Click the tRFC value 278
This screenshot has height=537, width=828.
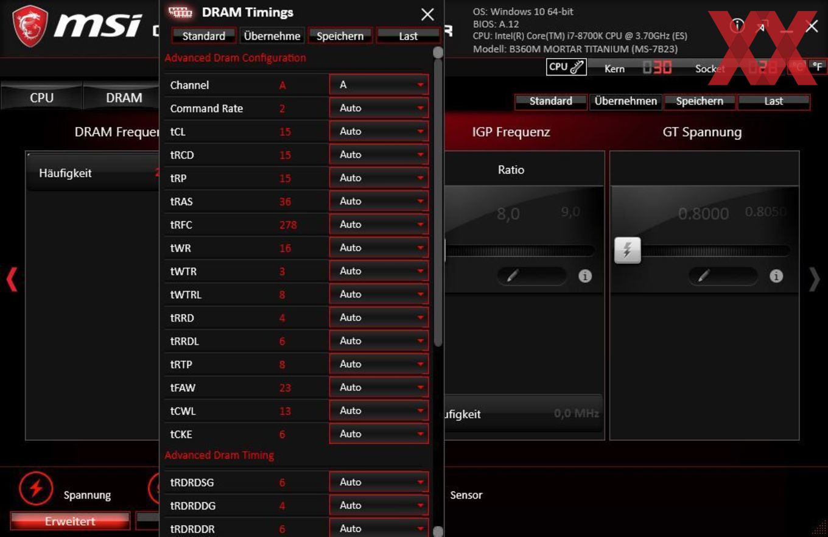(288, 225)
